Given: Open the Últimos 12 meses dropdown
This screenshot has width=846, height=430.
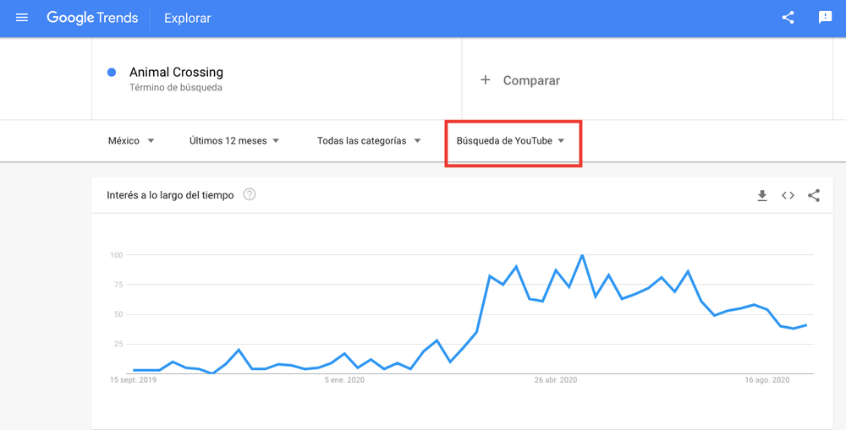Looking at the screenshot, I should click(234, 140).
